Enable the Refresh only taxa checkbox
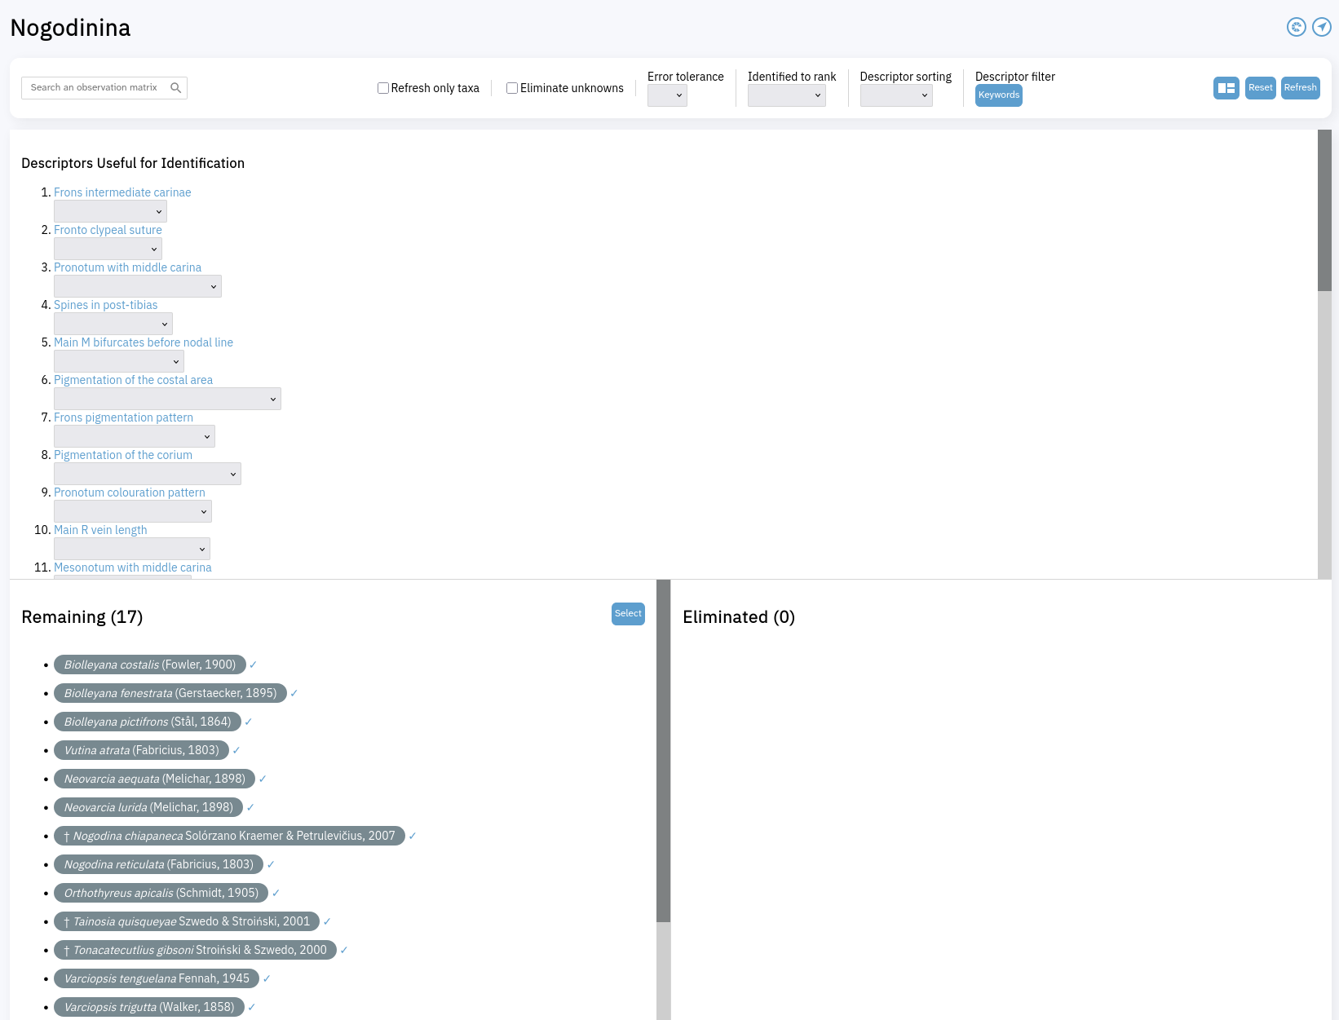The image size is (1339, 1020). 383,88
